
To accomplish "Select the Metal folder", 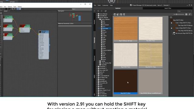I will click(104, 41).
